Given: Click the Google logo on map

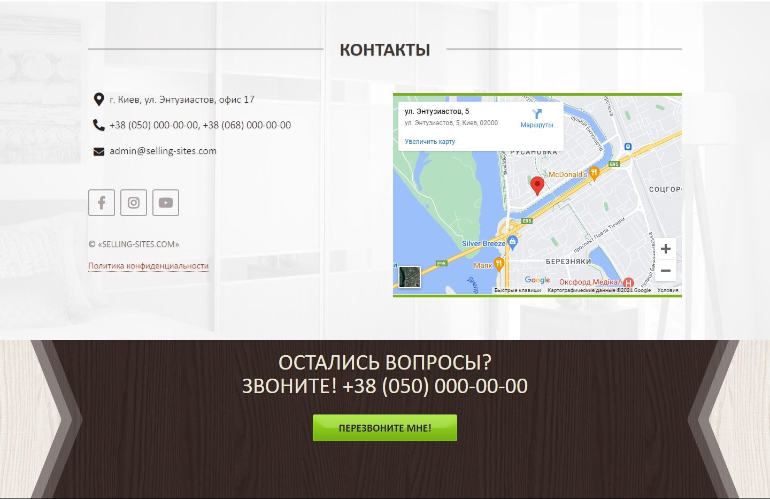Looking at the screenshot, I should tap(537, 280).
